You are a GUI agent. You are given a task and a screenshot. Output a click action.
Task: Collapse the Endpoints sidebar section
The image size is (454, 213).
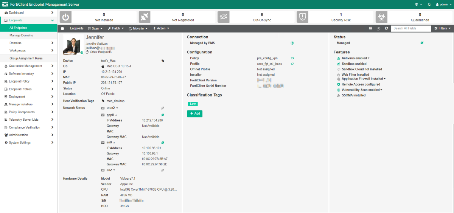click(x=28, y=20)
